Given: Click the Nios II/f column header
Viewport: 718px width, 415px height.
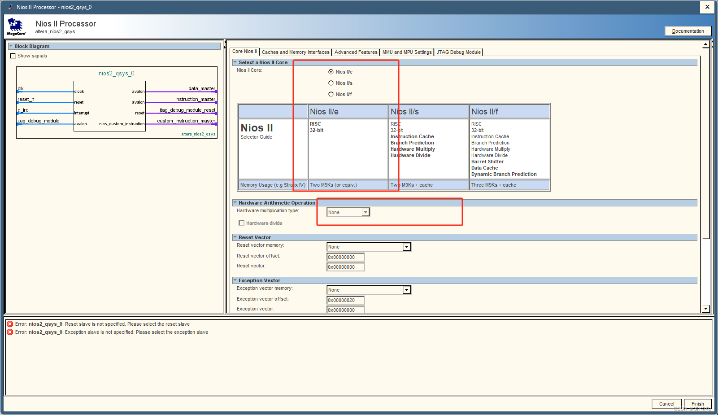Looking at the screenshot, I should coord(509,112).
